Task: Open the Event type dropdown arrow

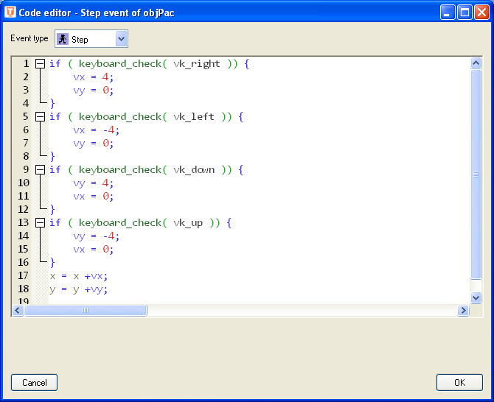Action: tap(122, 39)
